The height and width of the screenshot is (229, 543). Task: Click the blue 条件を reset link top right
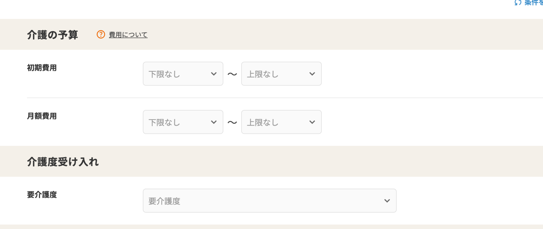(533, 3)
